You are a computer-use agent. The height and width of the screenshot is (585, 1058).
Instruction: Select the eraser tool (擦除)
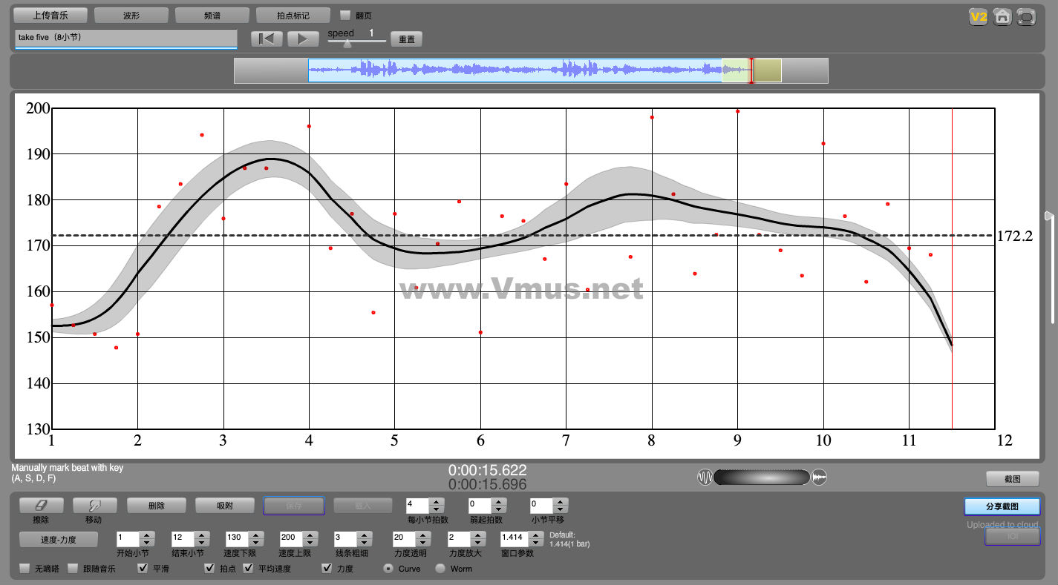[x=41, y=506]
